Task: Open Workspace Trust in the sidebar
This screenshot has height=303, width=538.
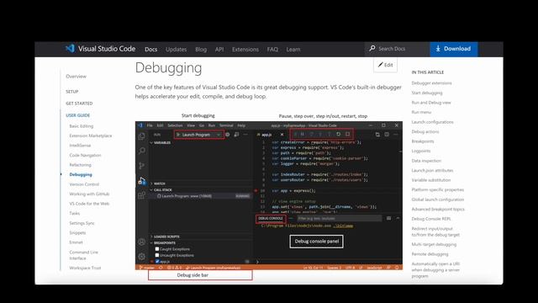Action: coord(85,268)
